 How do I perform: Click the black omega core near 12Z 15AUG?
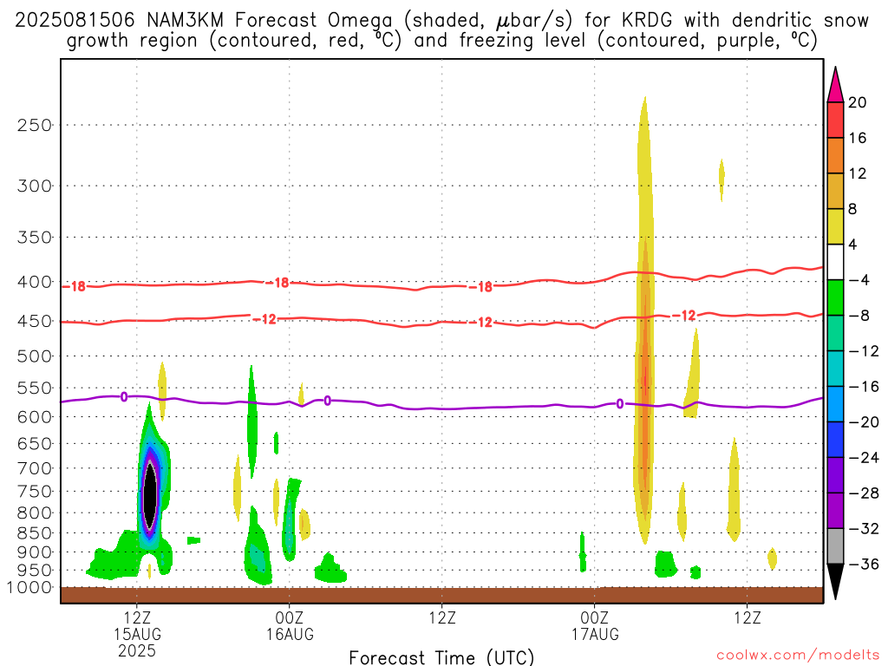pyautogui.click(x=150, y=494)
